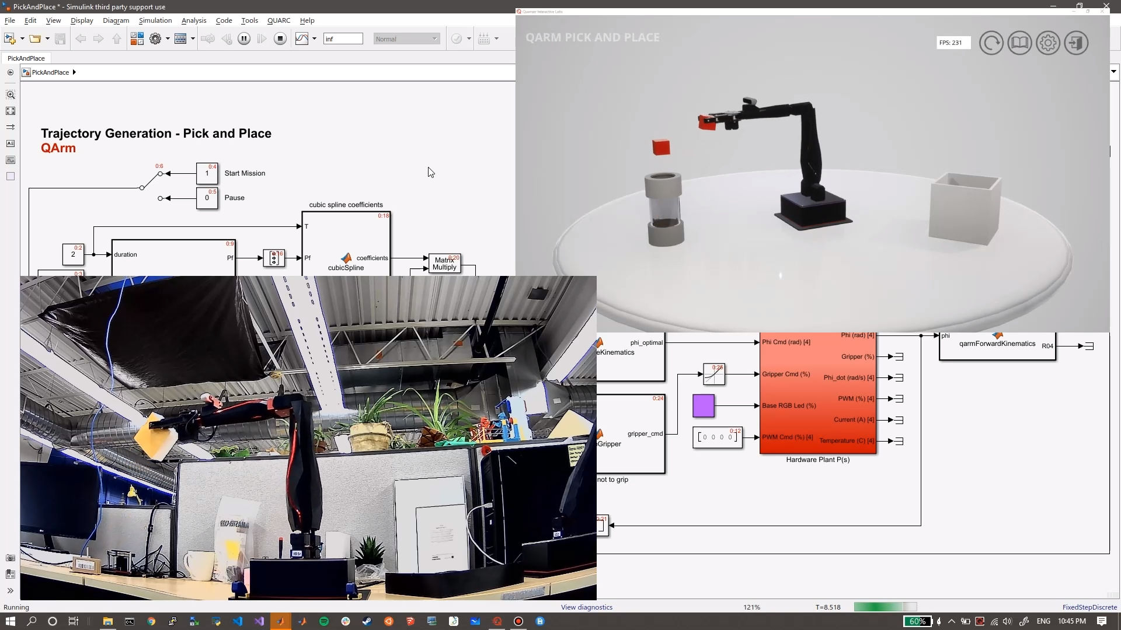Click the step time input field showing inf
This screenshot has width=1121, height=630.
pyautogui.click(x=343, y=38)
